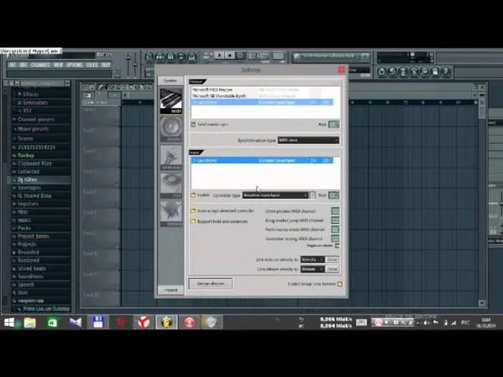This screenshot has height=377, width=503.
Task: Open Link release velocity dropdown
Action: (x=312, y=269)
